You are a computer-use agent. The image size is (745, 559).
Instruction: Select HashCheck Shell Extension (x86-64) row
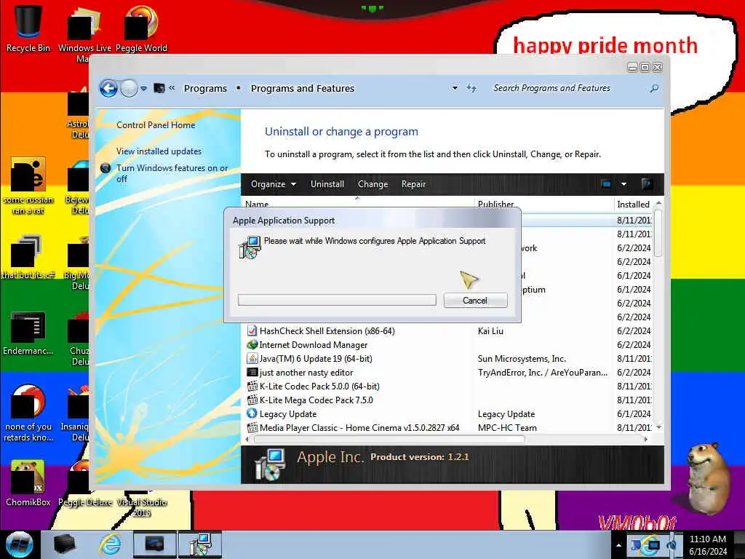[448, 331]
